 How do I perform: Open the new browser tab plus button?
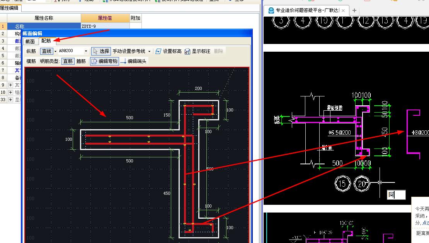(354, 10)
